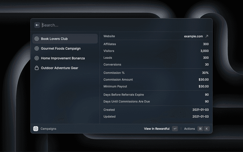Click the Command key icon in footer
This screenshot has height=152, width=243.
click(200, 129)
